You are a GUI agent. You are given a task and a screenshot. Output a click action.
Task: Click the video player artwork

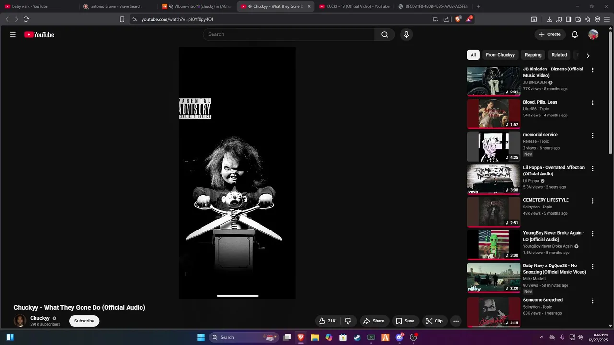(x=237, y=173)
